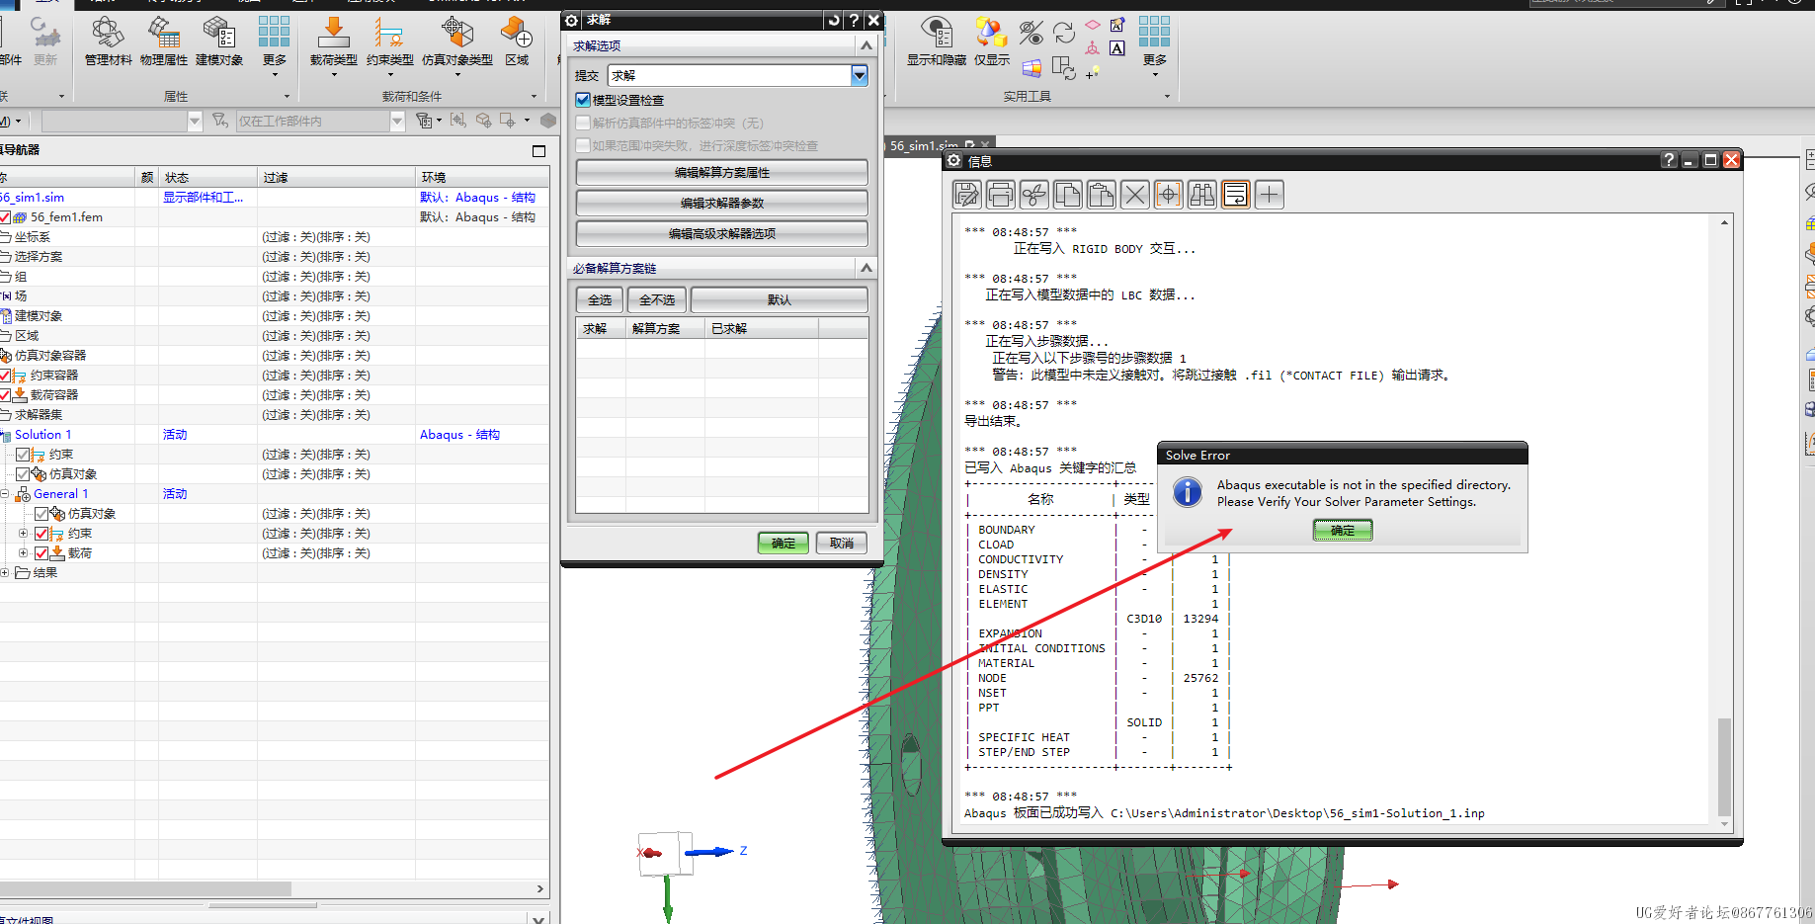Click 取消 in the 求解 dialog

click(842, 544)
